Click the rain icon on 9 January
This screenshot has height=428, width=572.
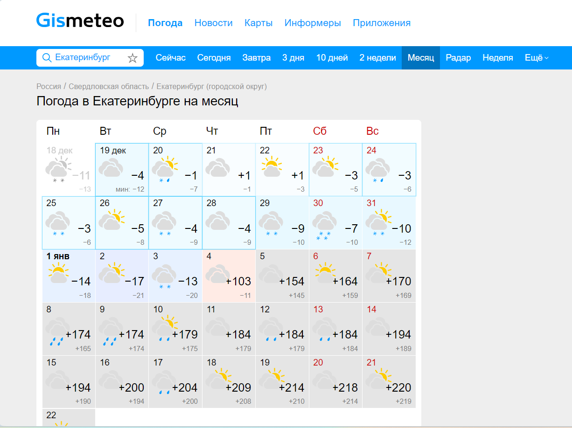111,331
